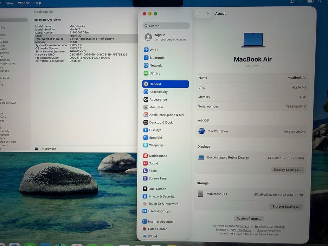Click System Report button
328x246 pixels.
[x=249, y=218]
